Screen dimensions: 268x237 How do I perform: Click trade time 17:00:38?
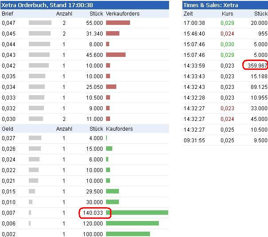click(x=194, y=23)
